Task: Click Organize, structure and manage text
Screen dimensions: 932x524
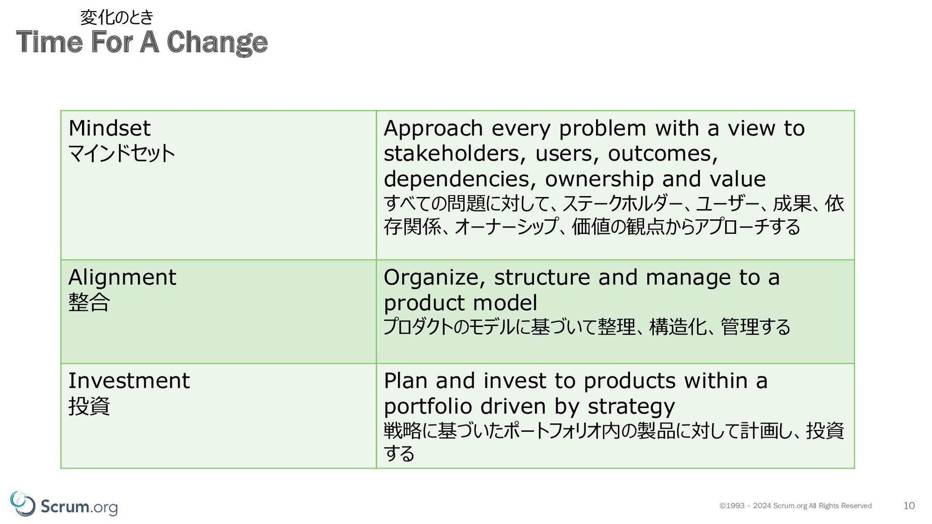Action: coord(582,290)
